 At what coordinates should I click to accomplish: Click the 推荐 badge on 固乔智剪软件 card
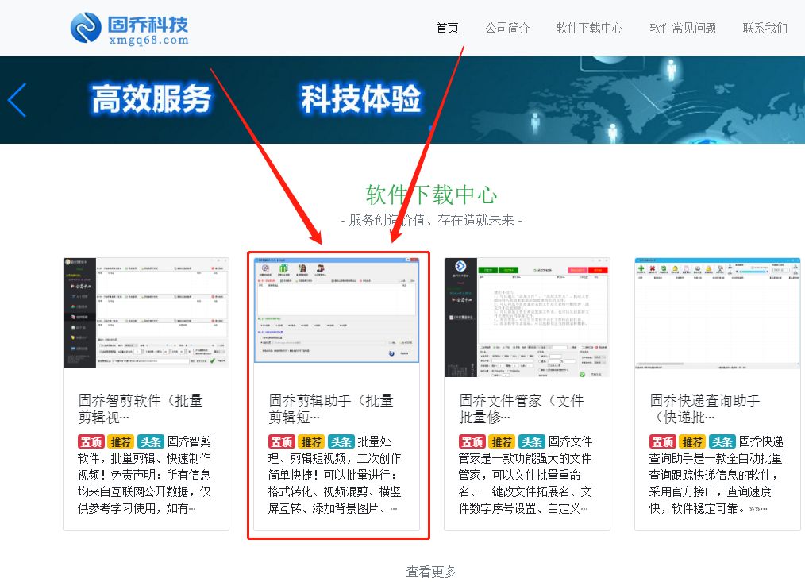tap(121, 441)
